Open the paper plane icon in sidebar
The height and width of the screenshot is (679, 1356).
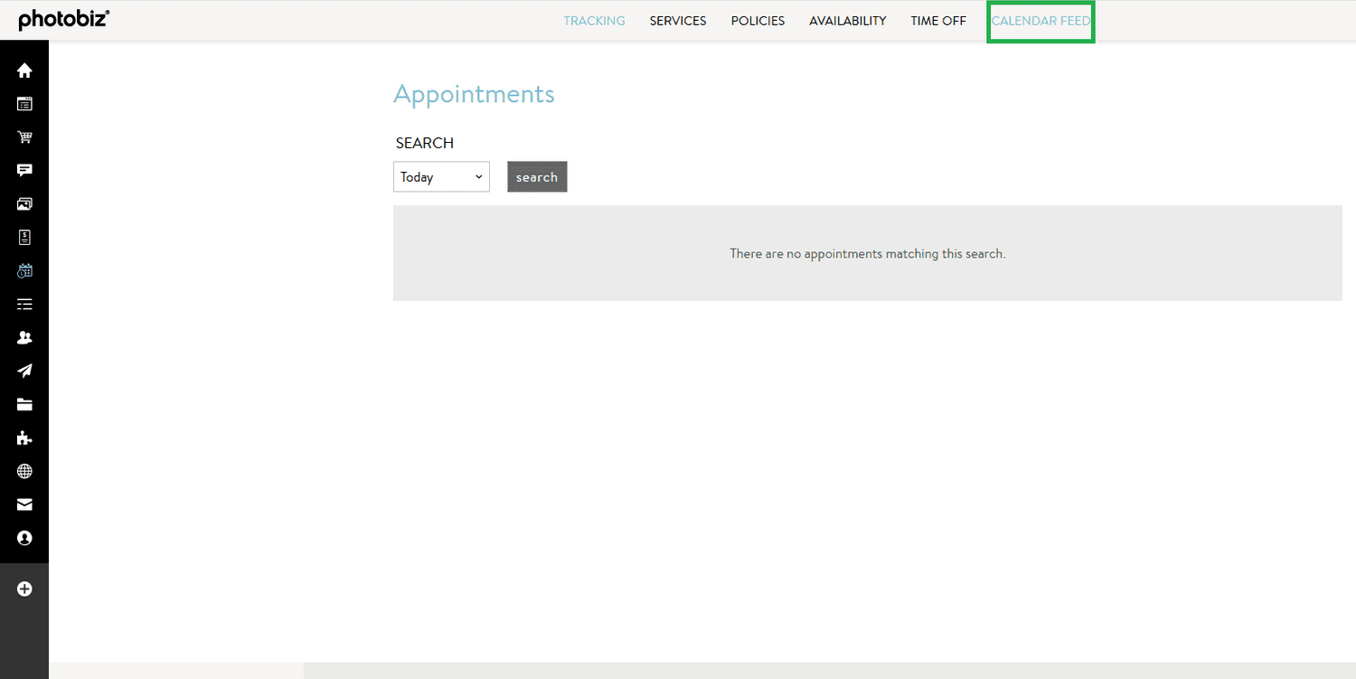point(24,371)
